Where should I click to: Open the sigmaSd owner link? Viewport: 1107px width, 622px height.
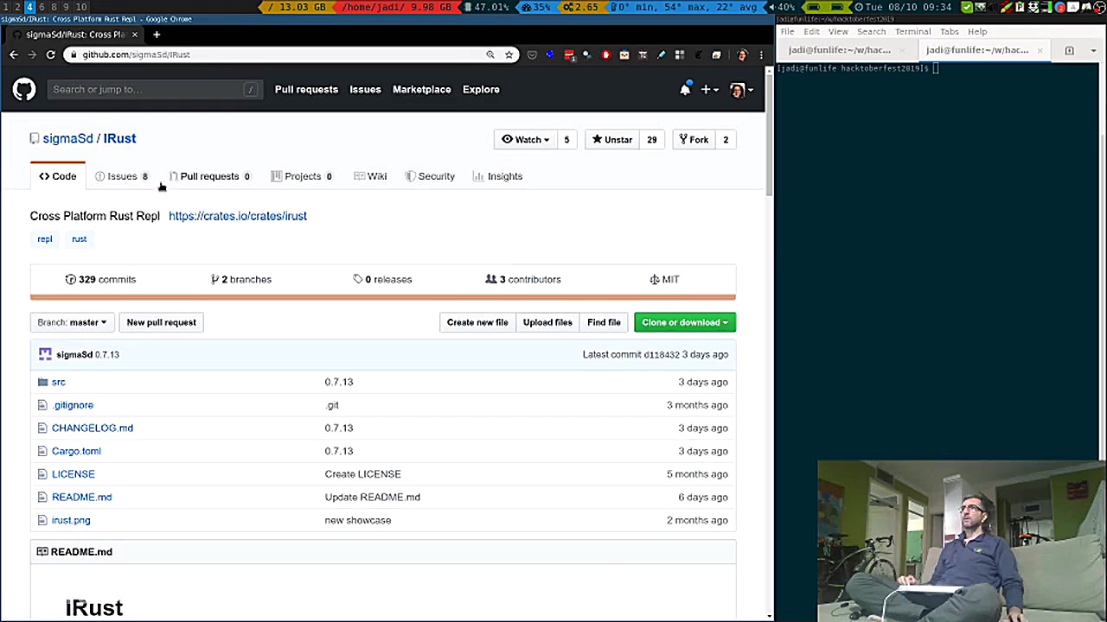click(67, 138)
